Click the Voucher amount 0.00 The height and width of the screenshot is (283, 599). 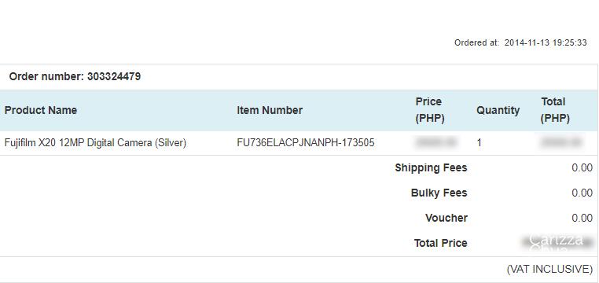click(x=582, y=218)
